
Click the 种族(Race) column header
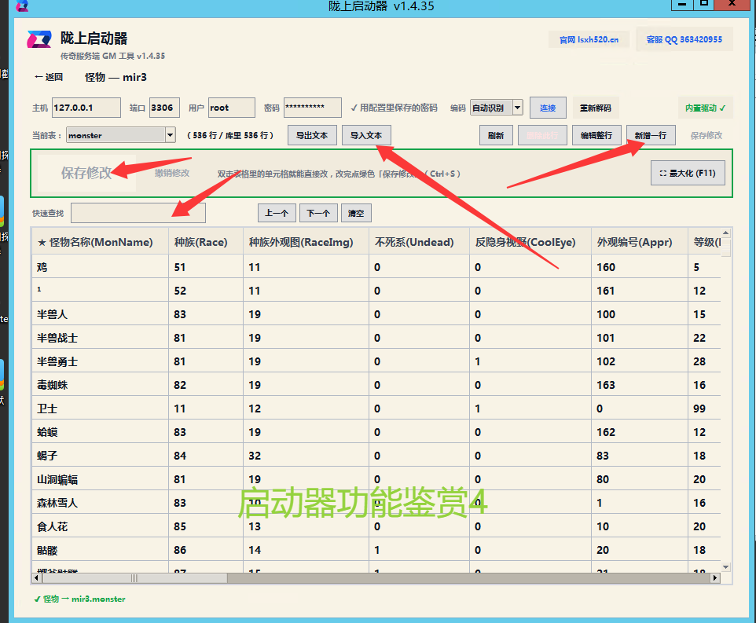pos(206,242)
